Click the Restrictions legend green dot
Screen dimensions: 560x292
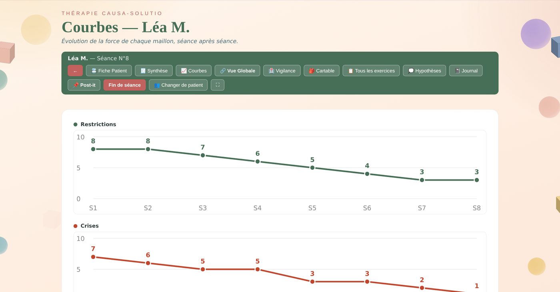click(x=75, y=125)
